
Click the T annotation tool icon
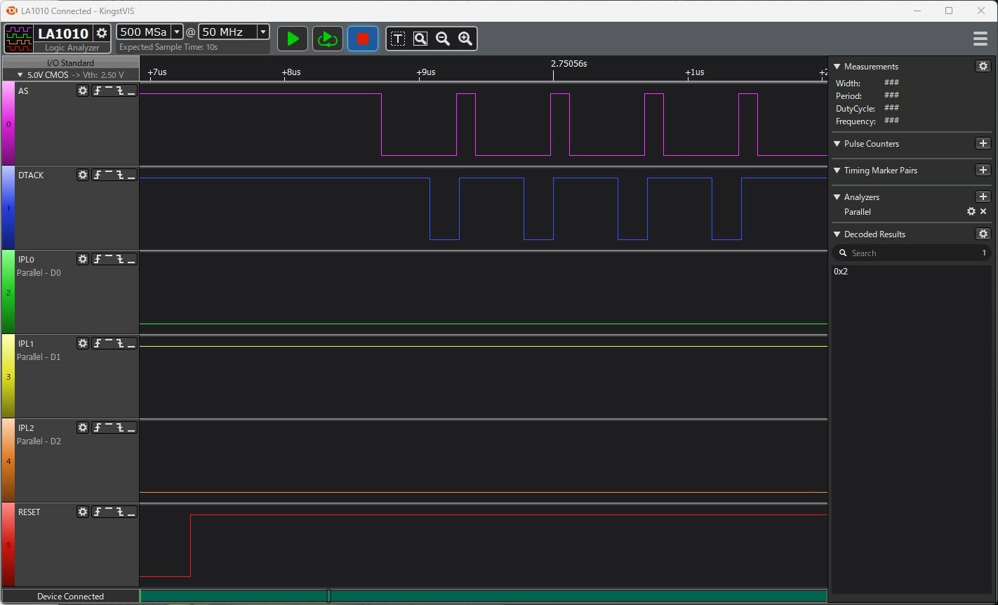pos(398,39)
